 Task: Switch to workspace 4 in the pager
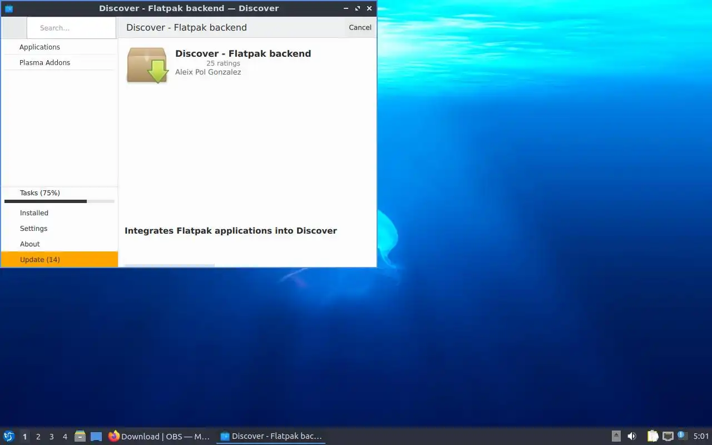click(65, 437)
